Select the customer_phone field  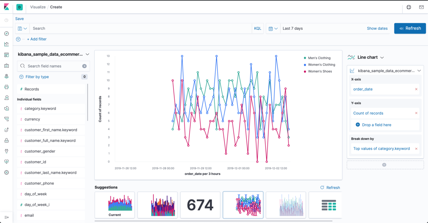(x=51, y=183)
